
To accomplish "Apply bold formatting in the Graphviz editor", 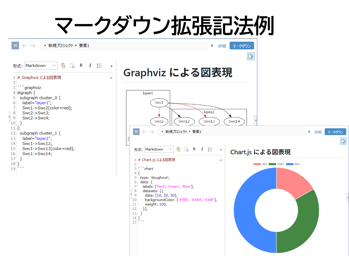I will [x=81, y=65].
